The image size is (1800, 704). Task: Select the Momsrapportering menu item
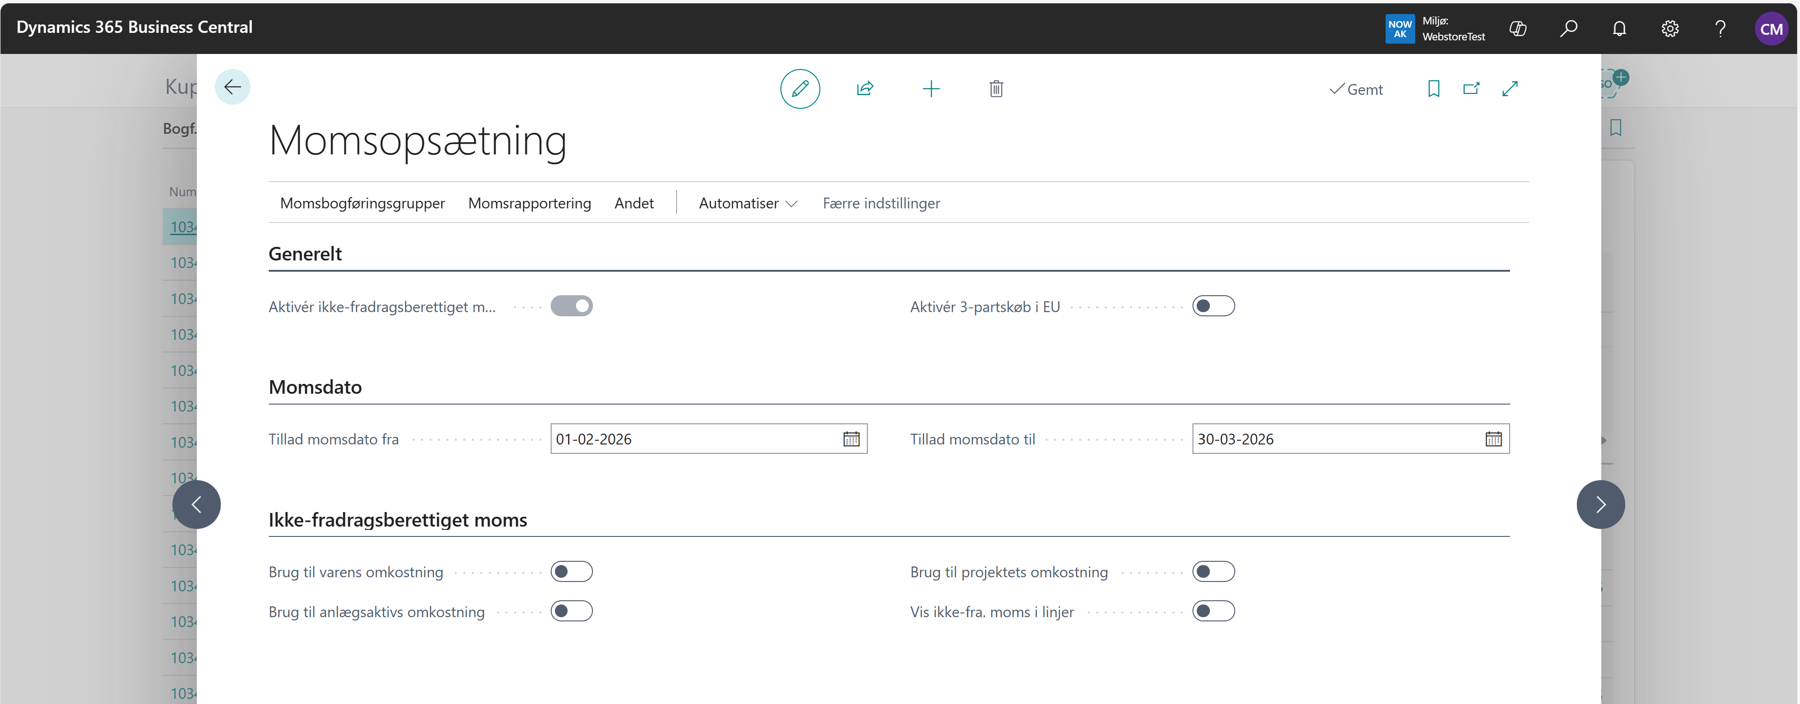click(529, 203)
